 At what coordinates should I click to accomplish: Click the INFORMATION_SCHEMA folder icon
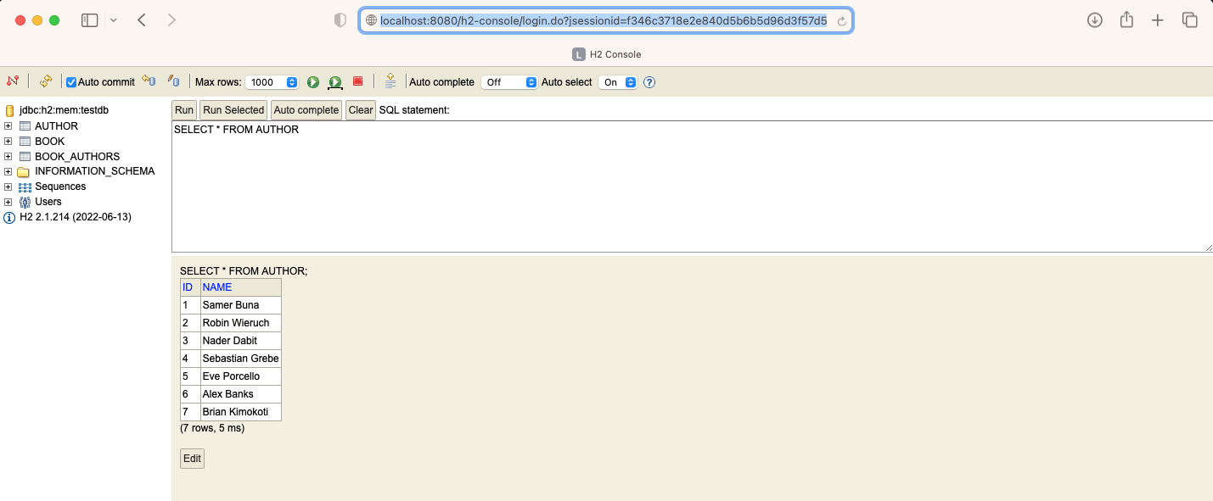[24, 172]
